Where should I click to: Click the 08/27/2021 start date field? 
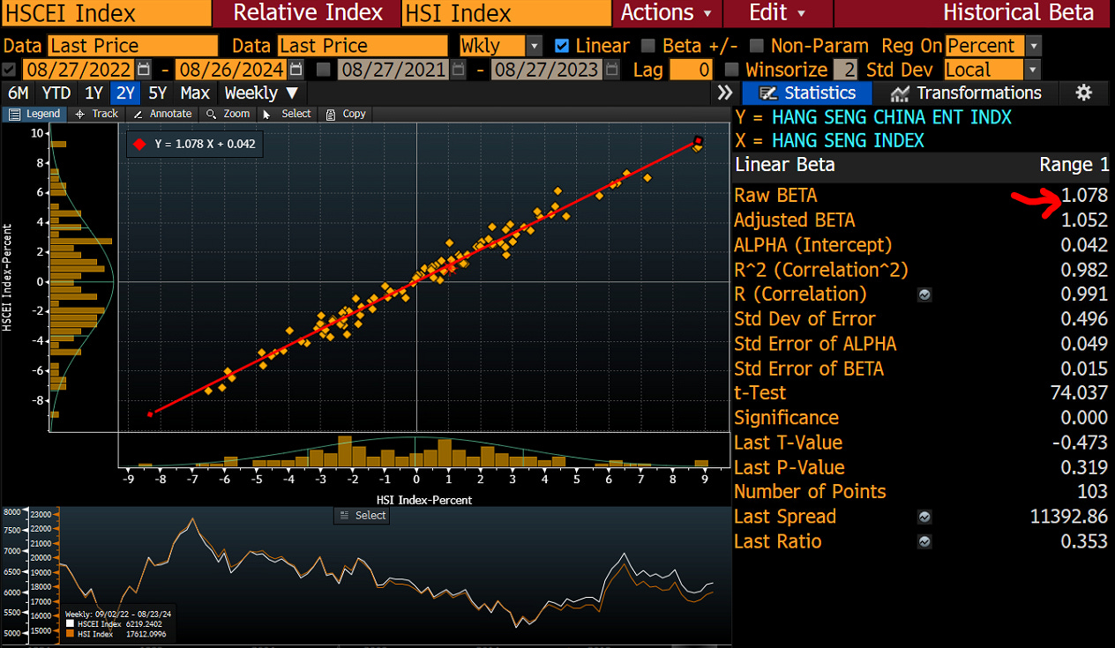[x=395, y=70]
